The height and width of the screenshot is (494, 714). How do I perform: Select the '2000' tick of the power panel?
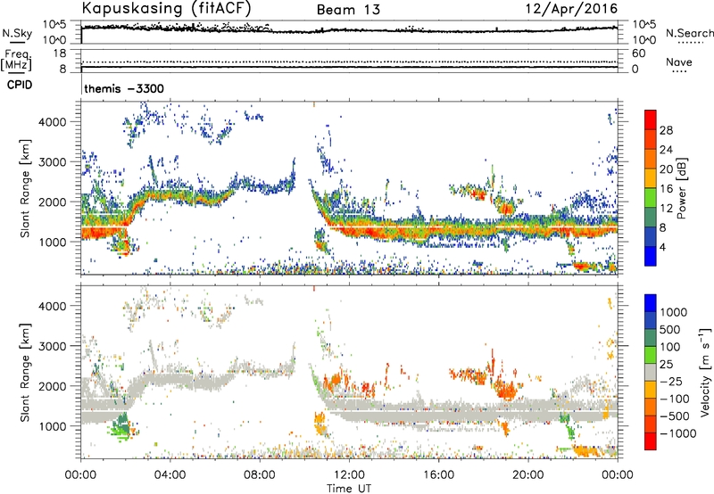coord(52,202)
